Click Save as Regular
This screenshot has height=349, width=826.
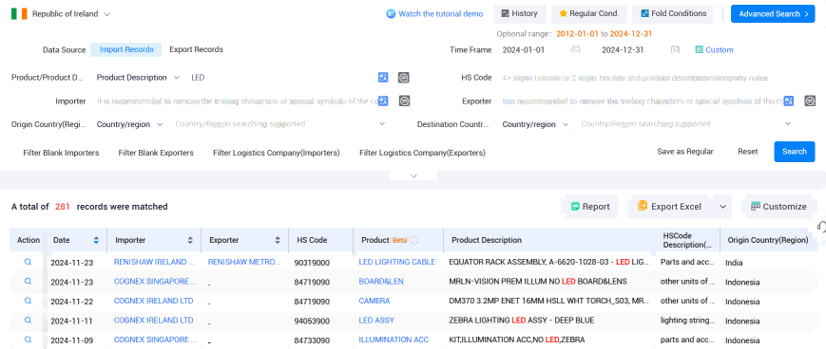pyautogui.click(x=684, y=152)
